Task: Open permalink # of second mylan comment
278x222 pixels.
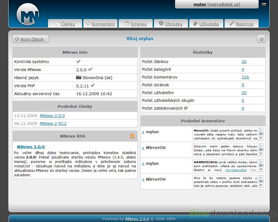Action: pos(143,164)
